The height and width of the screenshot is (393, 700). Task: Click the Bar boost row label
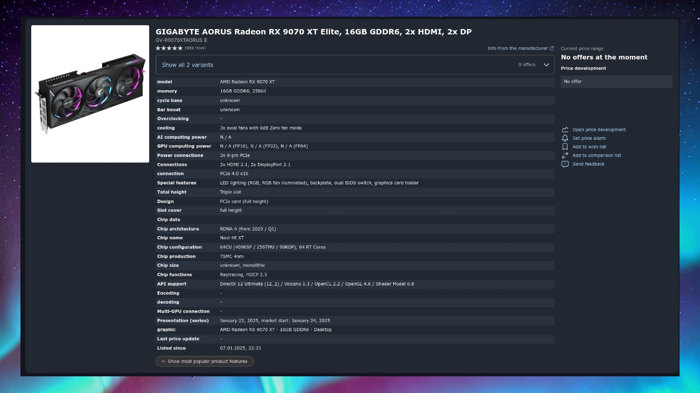[169, 110]
